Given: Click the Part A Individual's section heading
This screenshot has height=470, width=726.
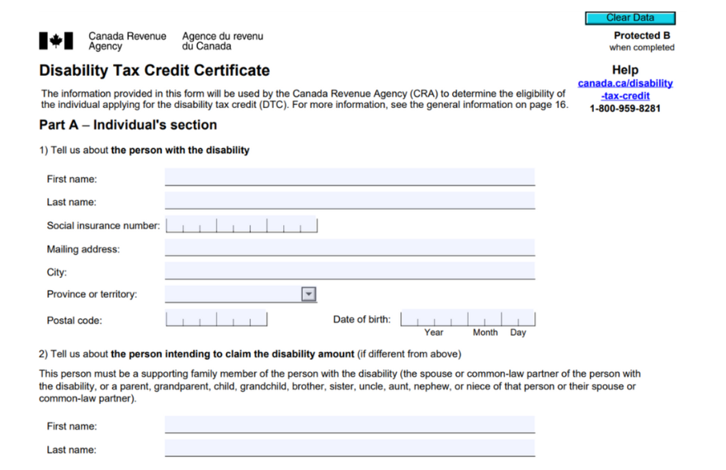Looking at the screenshot, I should click(x=128, y=125).
